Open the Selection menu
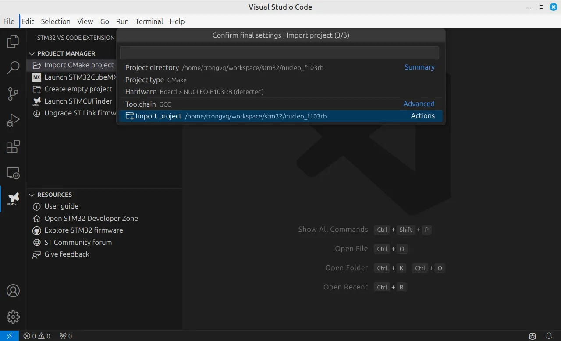The image size is (561, 341). click(x=56, y=21)
